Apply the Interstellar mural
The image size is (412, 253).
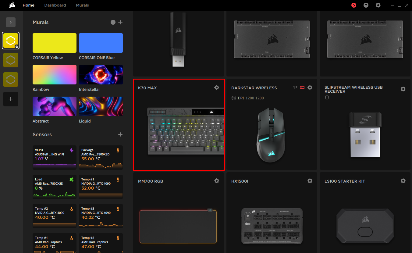[x=101, y=74]
